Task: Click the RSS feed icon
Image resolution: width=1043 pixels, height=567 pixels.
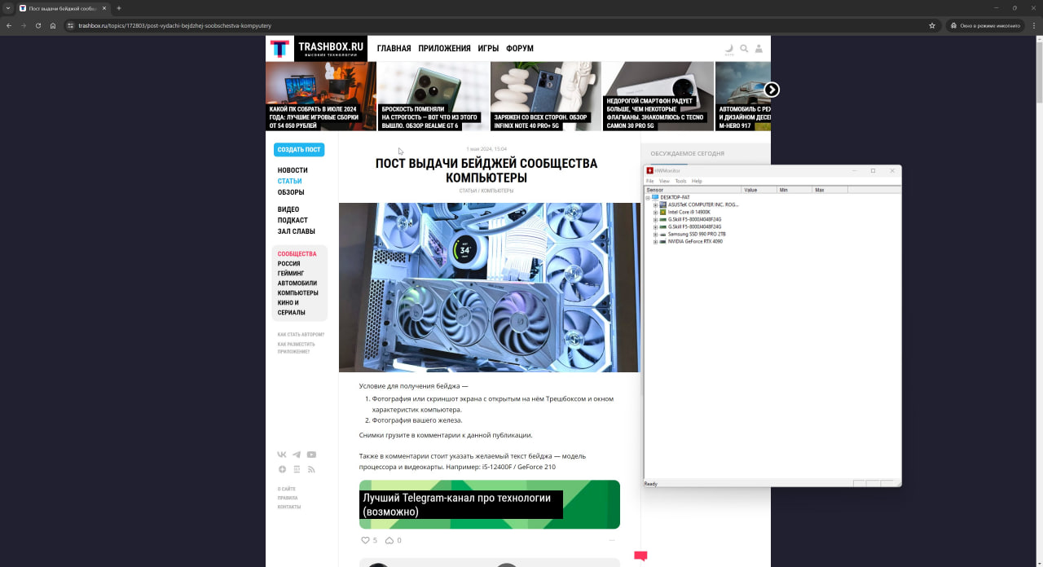Action: (x=311, y=469)
